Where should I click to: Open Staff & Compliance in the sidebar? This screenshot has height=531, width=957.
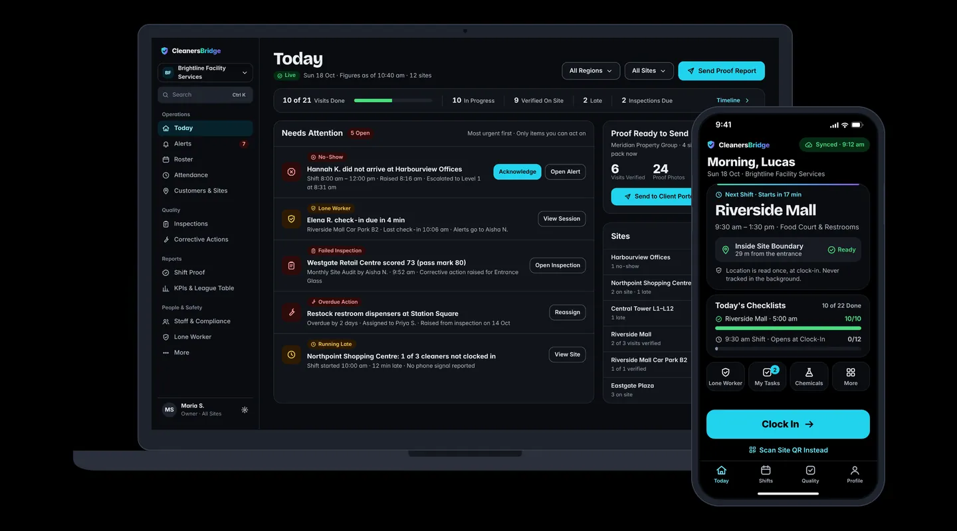point(205,321)
